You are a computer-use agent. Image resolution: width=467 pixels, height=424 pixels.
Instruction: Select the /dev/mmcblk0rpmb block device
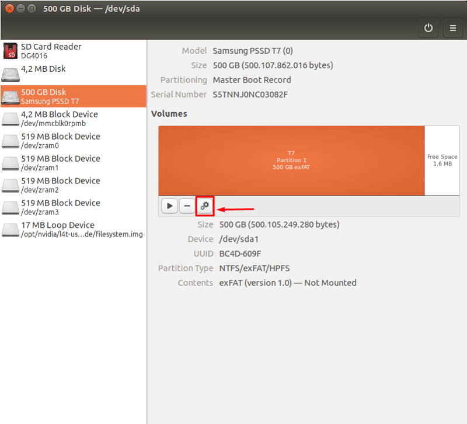(74, 119)
